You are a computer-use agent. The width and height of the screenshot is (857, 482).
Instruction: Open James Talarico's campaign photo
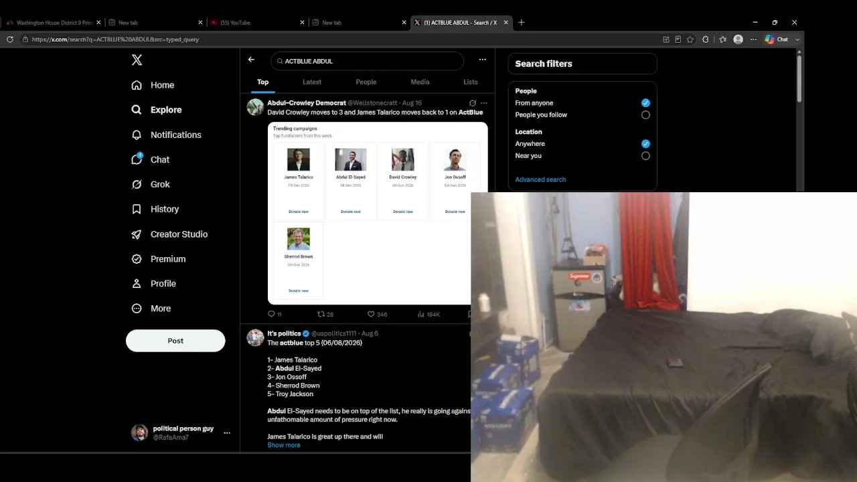[x=299, y=159]
